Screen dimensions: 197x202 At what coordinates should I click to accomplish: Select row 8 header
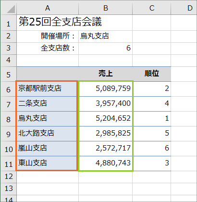pos(8,119)
